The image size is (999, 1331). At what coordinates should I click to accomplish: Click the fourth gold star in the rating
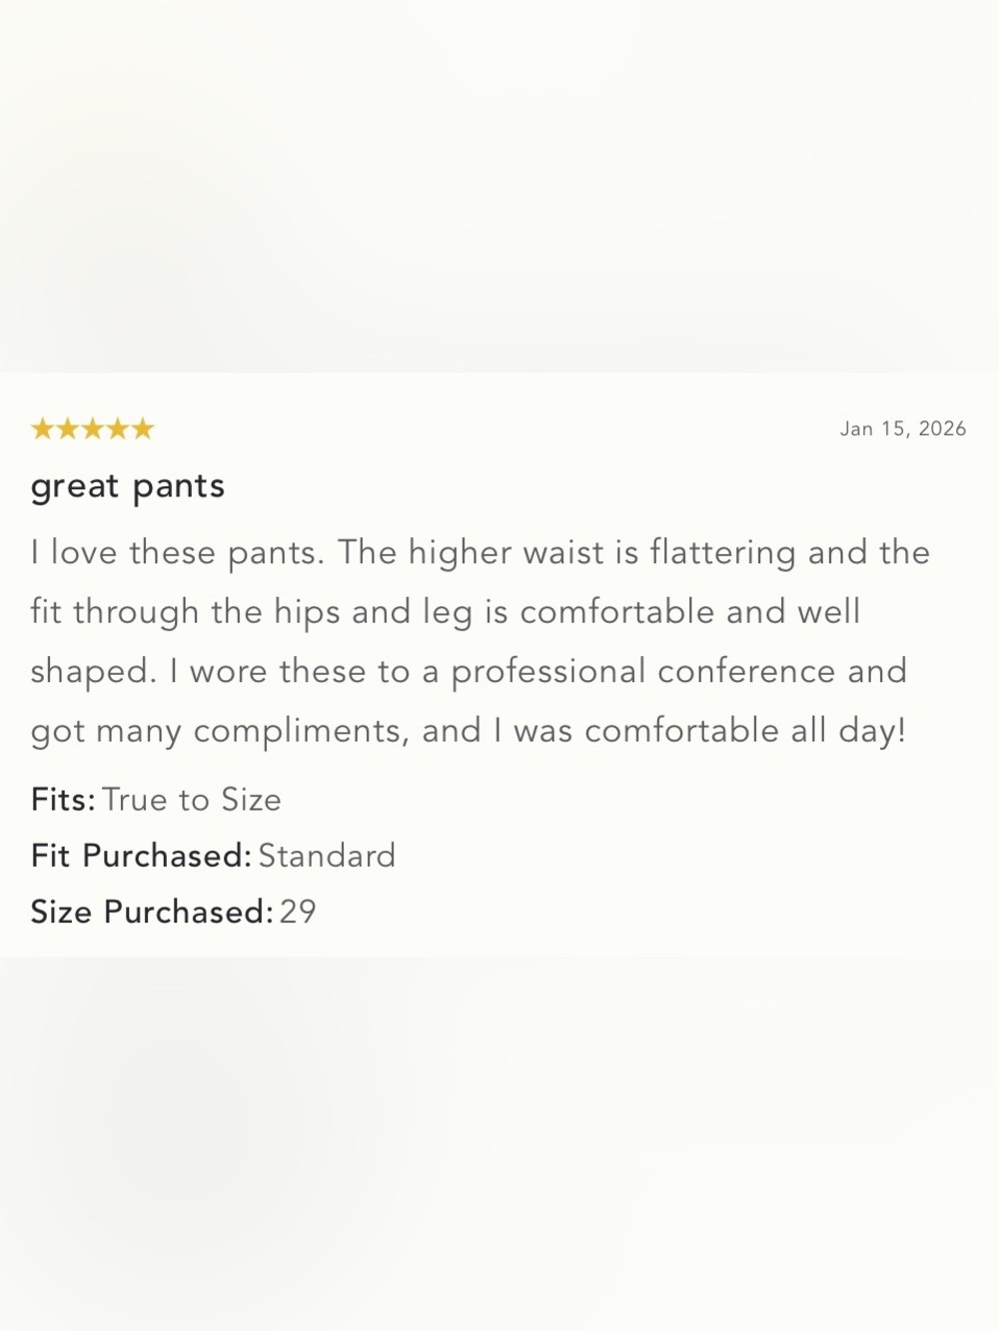(118, 429)
